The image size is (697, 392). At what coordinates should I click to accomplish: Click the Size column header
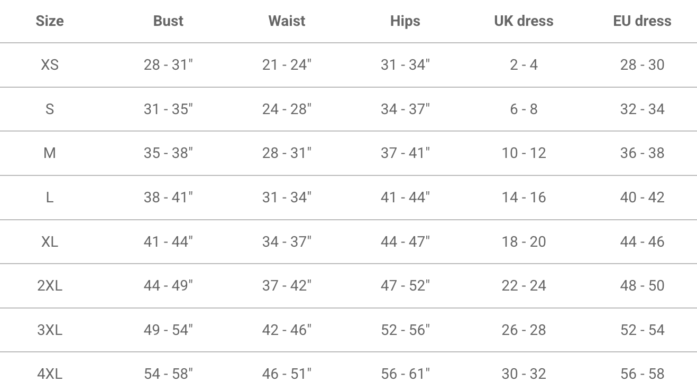(x=50, y=21)
